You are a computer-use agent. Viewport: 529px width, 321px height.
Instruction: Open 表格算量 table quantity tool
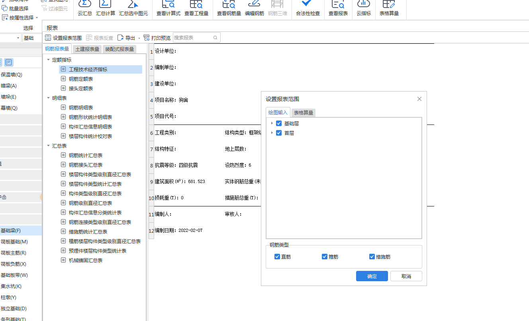tap(389, 9)
